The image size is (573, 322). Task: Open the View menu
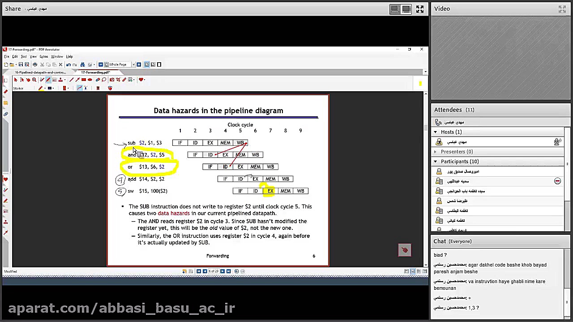[33, 57]
